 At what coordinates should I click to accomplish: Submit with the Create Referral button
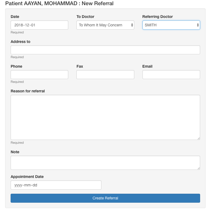pos(105,198)
